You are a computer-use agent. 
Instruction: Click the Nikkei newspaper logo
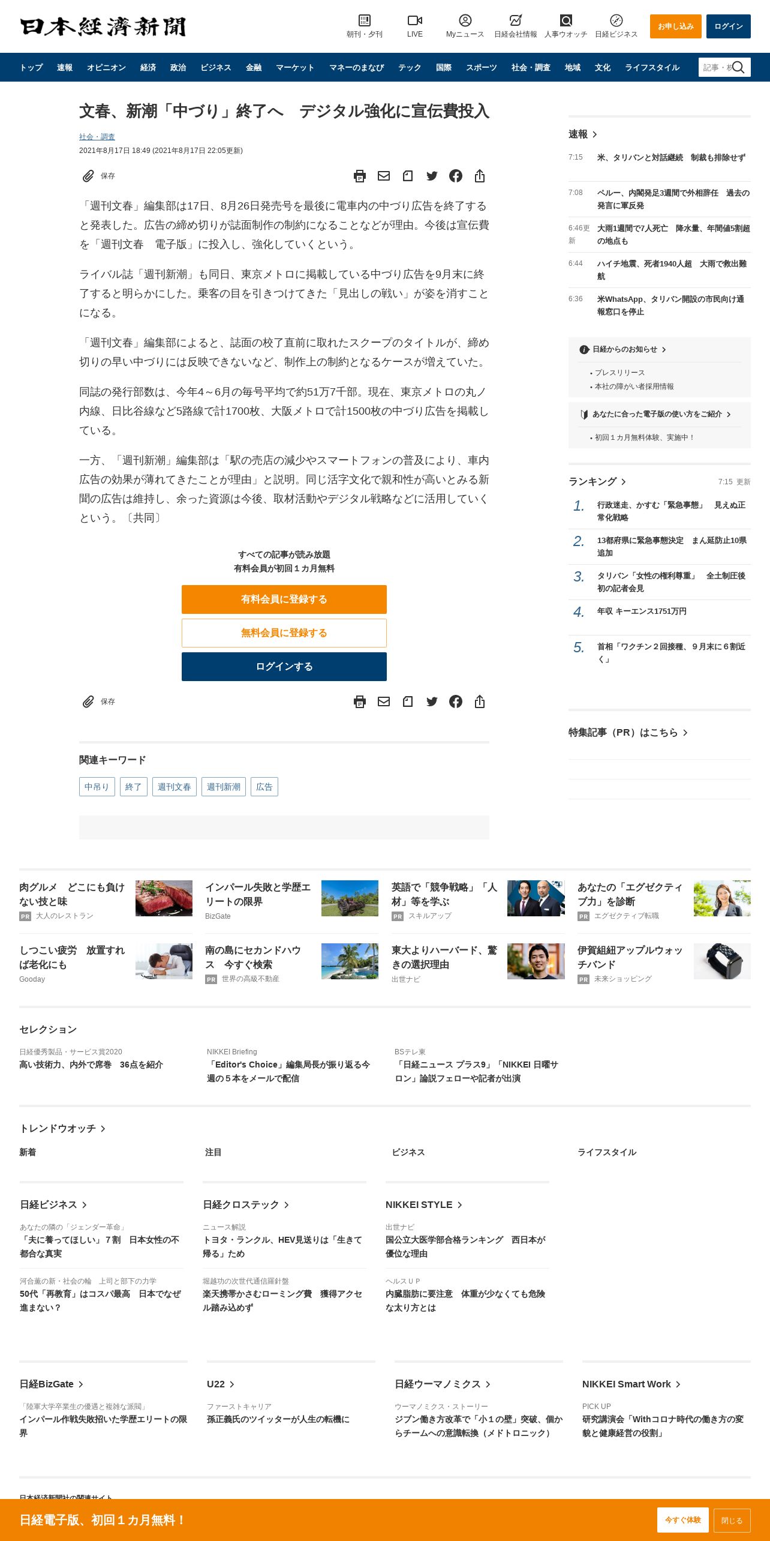click(103, 26)
